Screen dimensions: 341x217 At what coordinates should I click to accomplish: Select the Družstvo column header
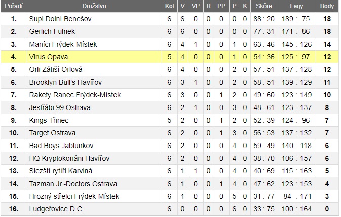tap(94, 6)
